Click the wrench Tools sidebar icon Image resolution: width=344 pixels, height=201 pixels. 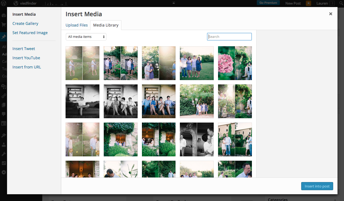point(4,154)
